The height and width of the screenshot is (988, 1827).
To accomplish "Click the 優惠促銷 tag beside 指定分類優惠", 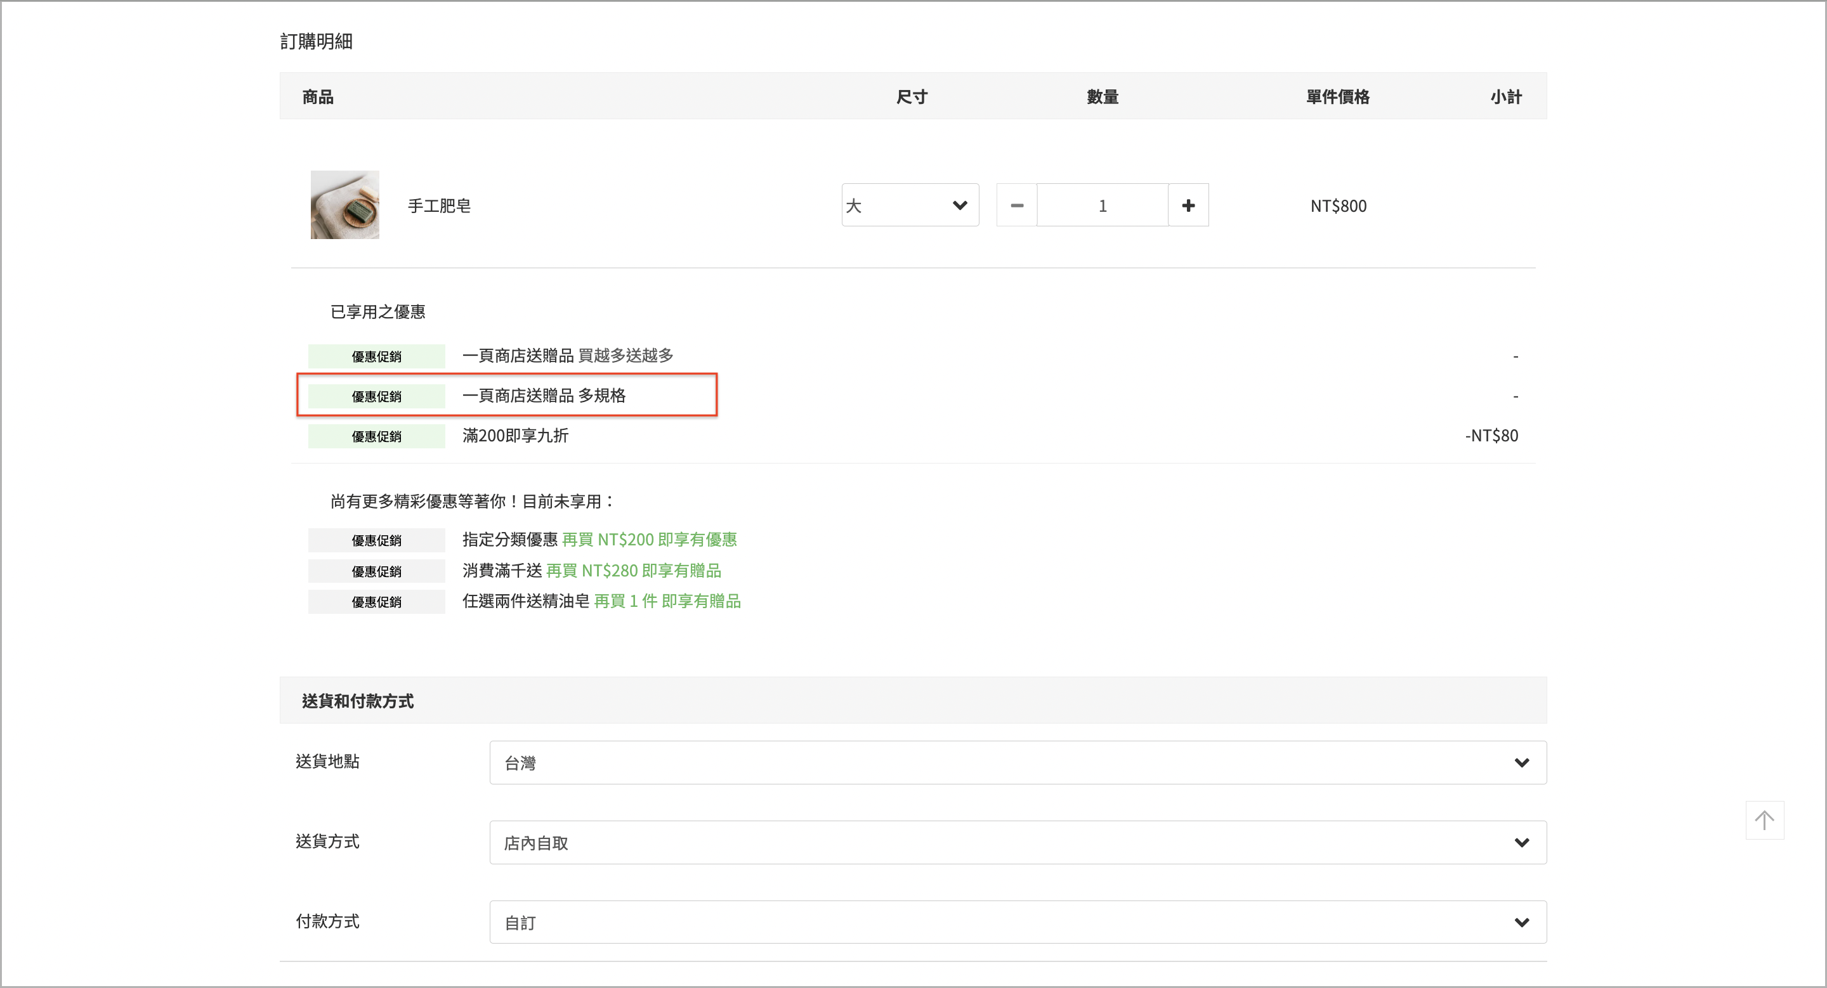I will pos(377,541).
